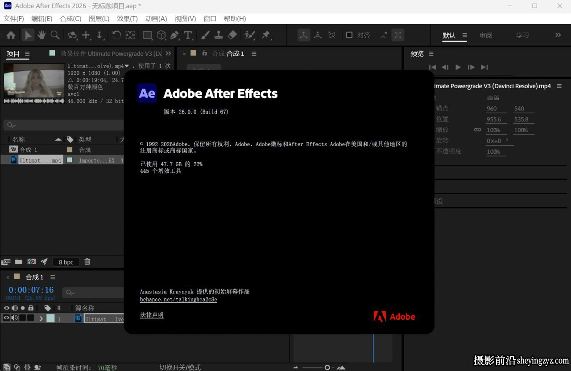Toggle the lock box on layer 1
The image size is (571, 371).
[x=30, y=318]
